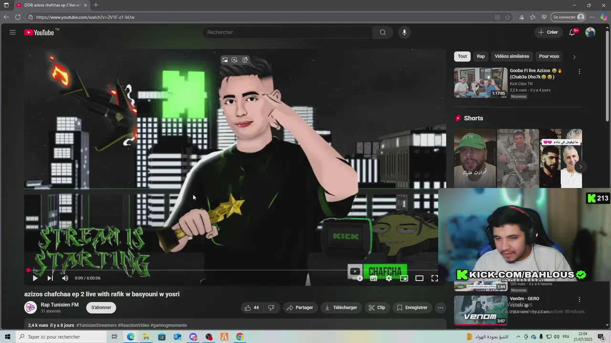
Task: Open the Créer menu
Action: click(x=548, y=32)
